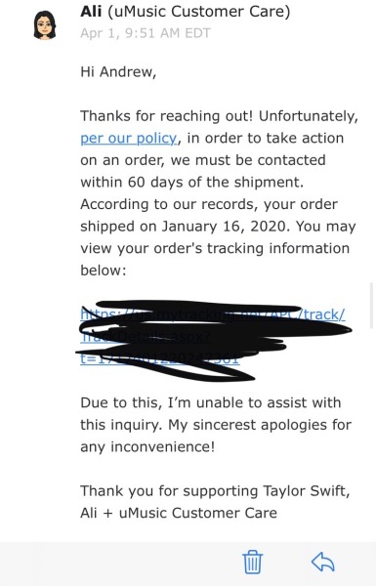Viewport: 376px width, 586px height.
Task: Tap 'Thank you for supporting Taylor Swift' line
Action: point(215,491)
